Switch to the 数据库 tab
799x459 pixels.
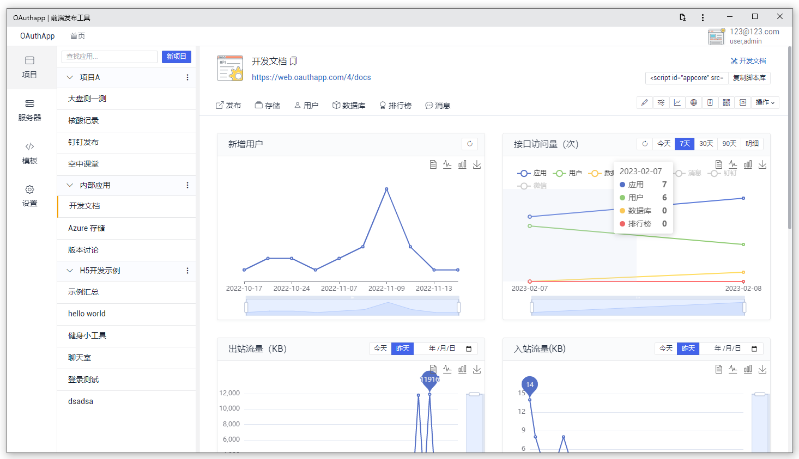[349, 106]
